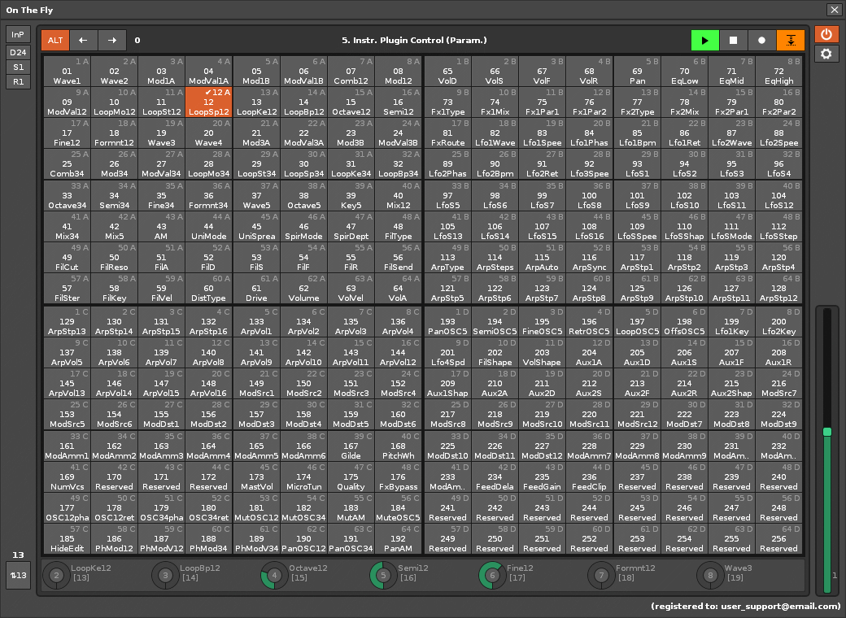Viewport: 846px width, 618px height.
Task: Click the orange download arrow icon
Action: [790, 40]
